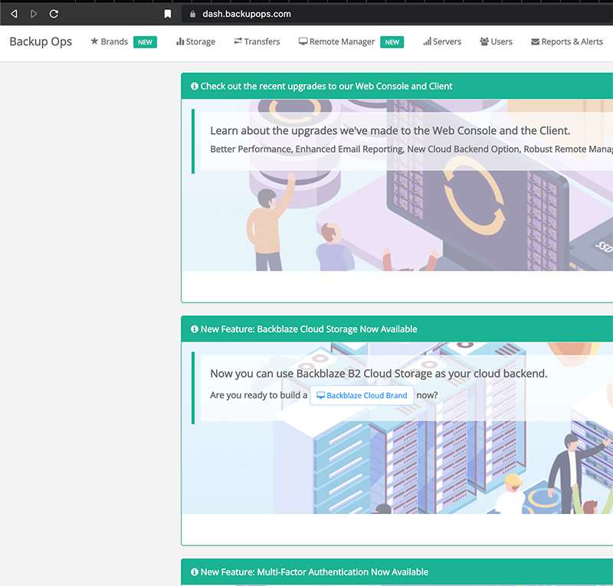The height and width of the screenshot is (586, 613).
Task: Select 'New Feature: Backblaze Cloud Storage Now Available' header
Action: tap(309, 329)
